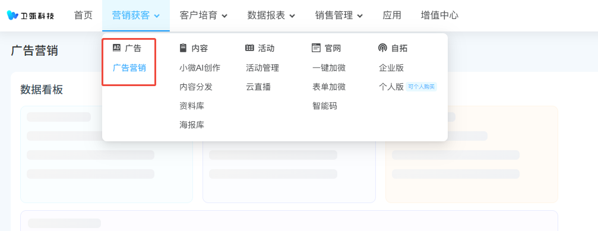The width and height of the screenshot is (598, 231).
Task: Open 表单加微 menu entry
Action: 329,87
